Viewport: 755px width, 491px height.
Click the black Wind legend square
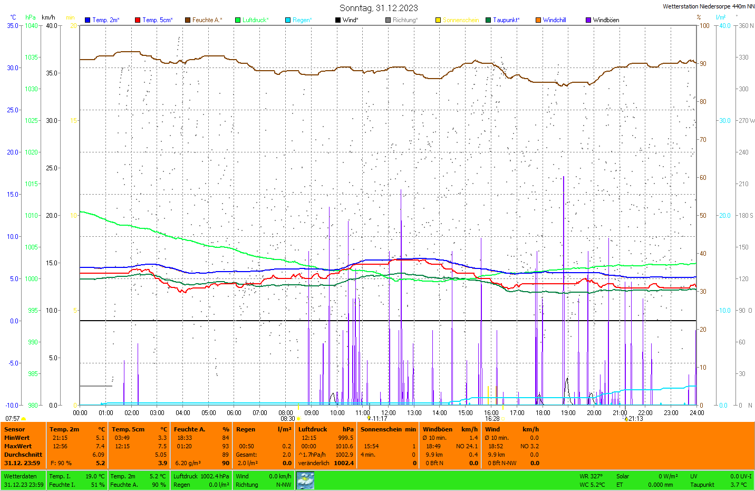[338, 20]
